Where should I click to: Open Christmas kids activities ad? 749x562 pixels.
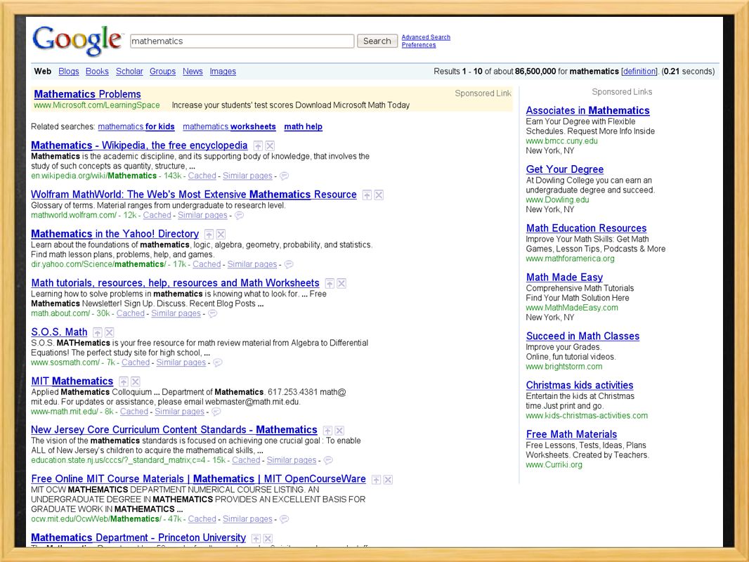[580, 385]
